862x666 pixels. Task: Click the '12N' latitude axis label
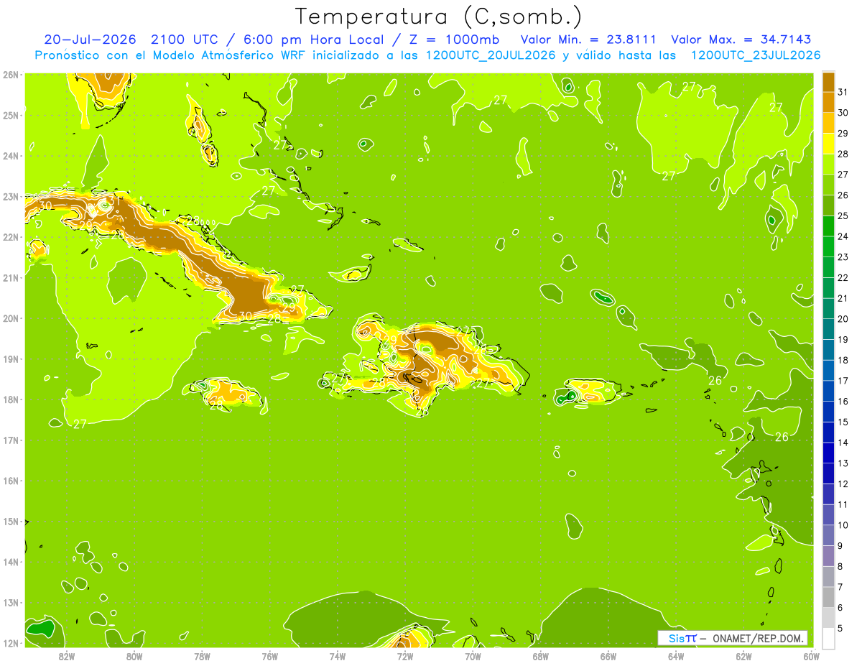[11, 643]
